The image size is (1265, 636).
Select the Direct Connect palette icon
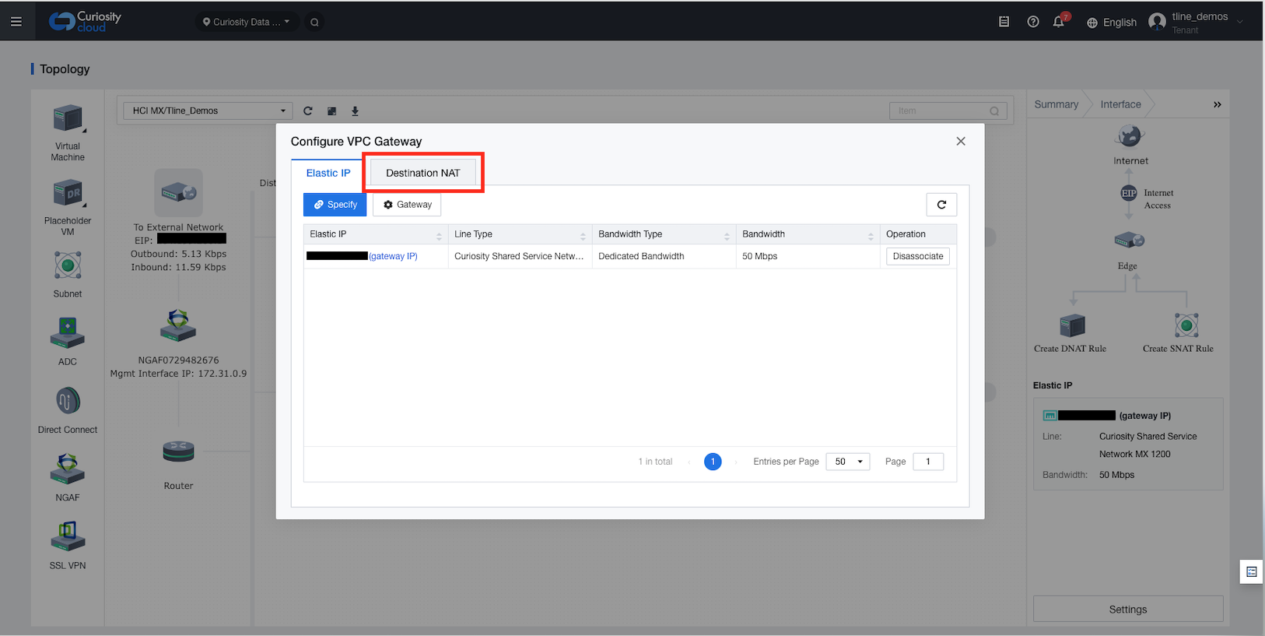tap(68, 402)
